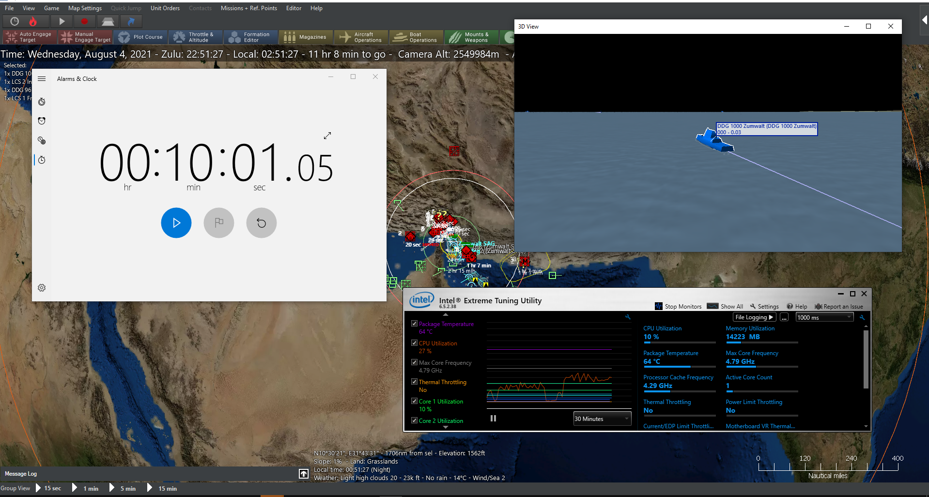Toggle the Package Temperature graph checkbox
This screenshot has height=497, width=929.
point(414,323)
